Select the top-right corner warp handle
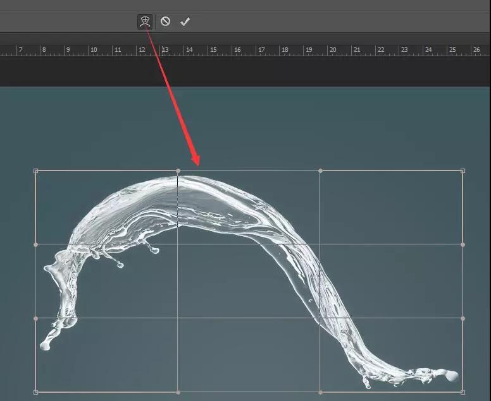 pos(463,171)
